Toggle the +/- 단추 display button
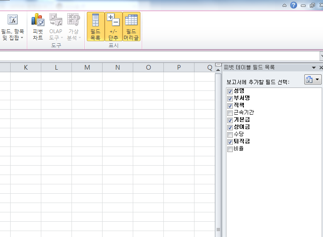 113,27
